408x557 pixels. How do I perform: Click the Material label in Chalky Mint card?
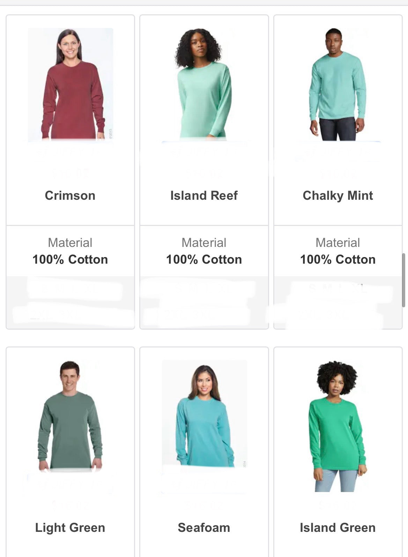point(338,243)
